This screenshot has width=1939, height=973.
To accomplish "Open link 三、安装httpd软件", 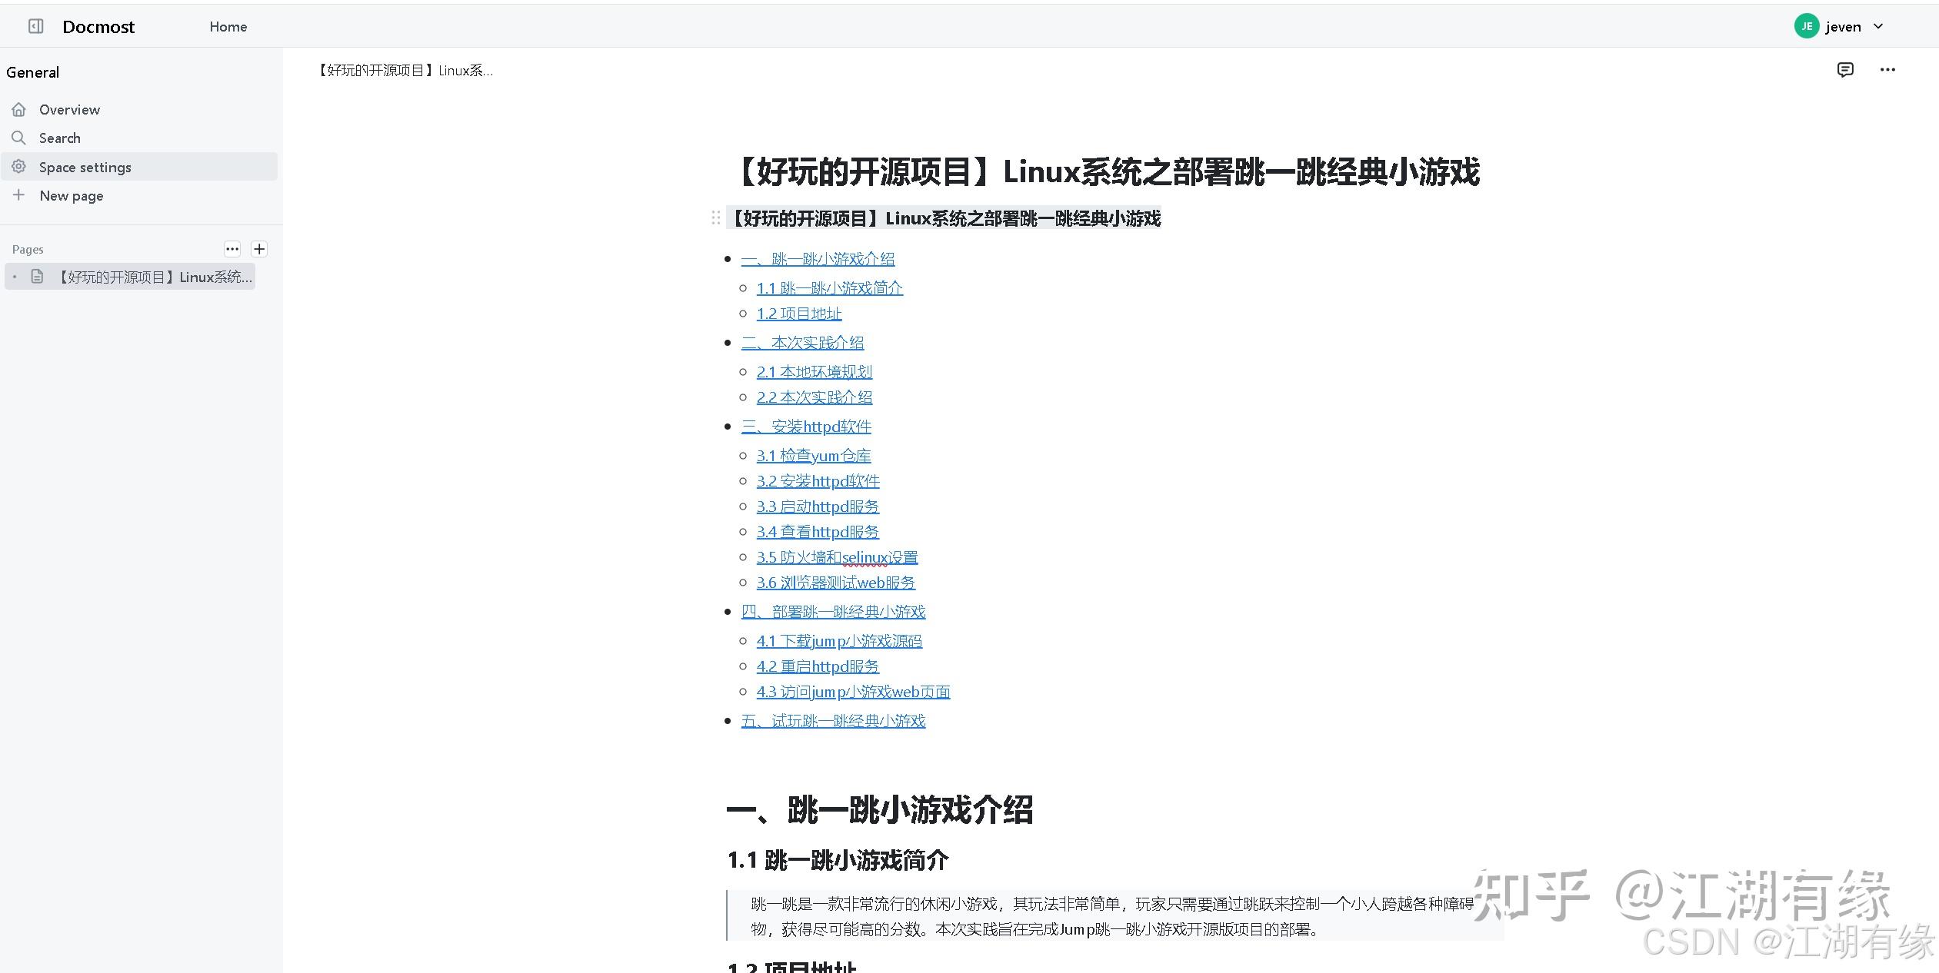I will coord(807,426).
